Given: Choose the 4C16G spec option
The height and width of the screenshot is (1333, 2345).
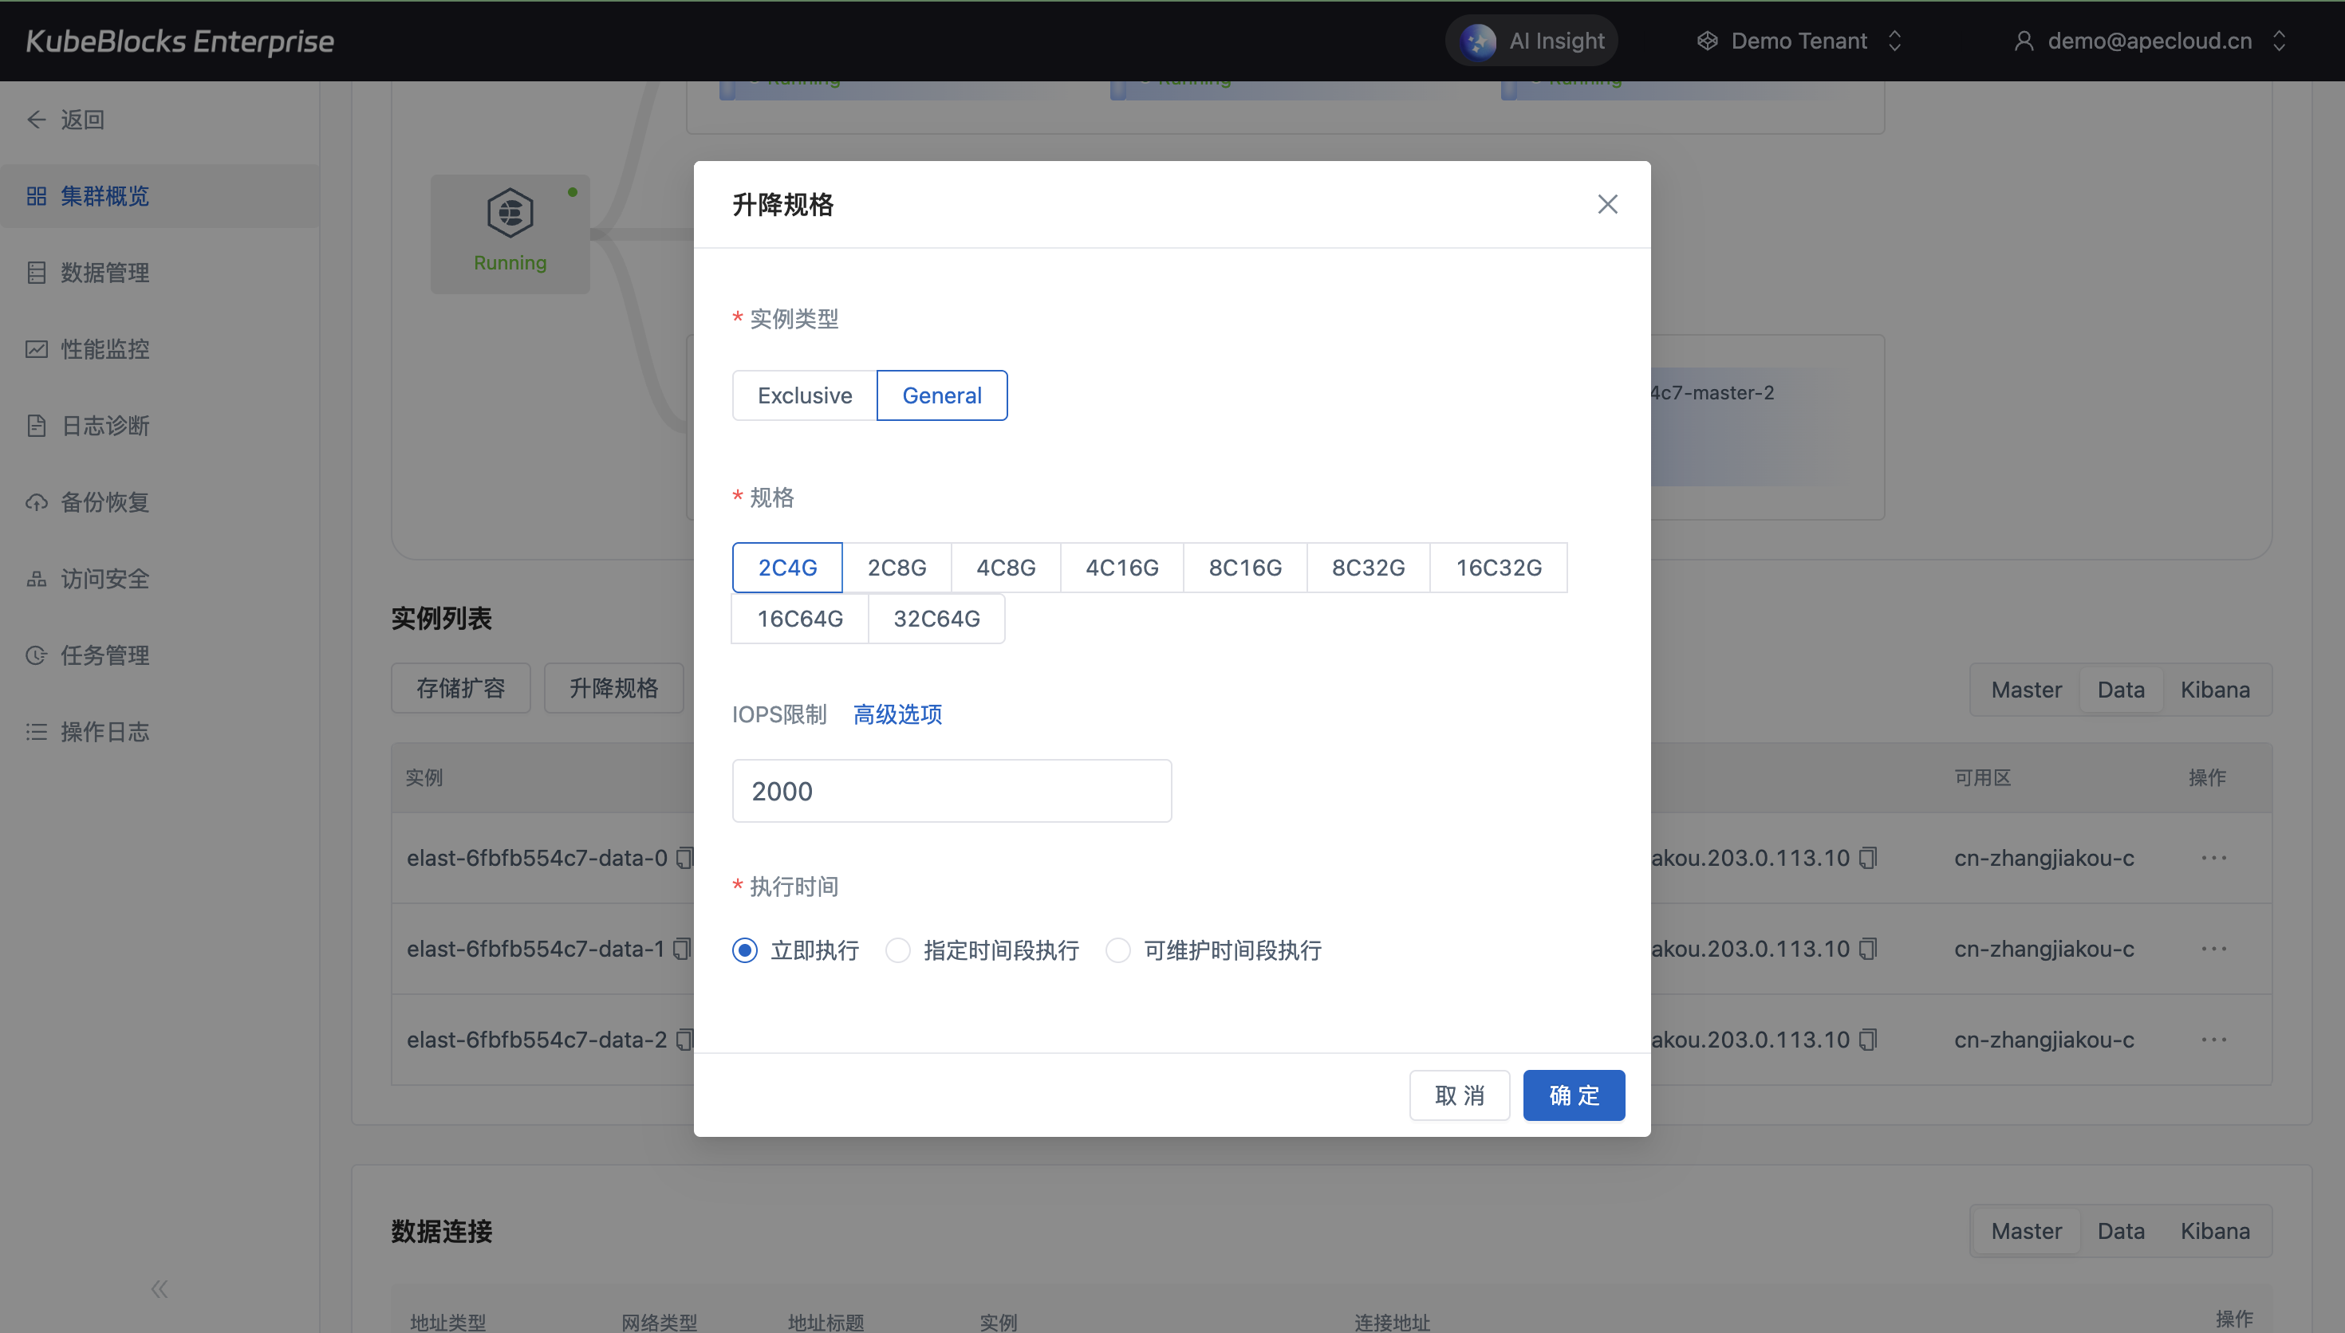Looking at the screenshot, I should click(x=1121, y=568).
